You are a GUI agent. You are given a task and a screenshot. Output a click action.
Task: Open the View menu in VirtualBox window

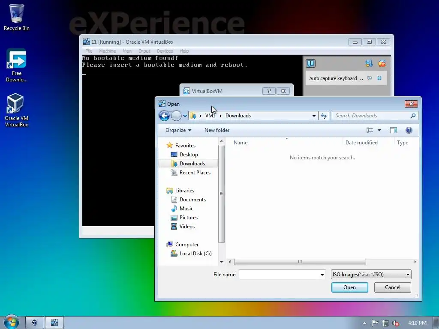coord(127,51)
